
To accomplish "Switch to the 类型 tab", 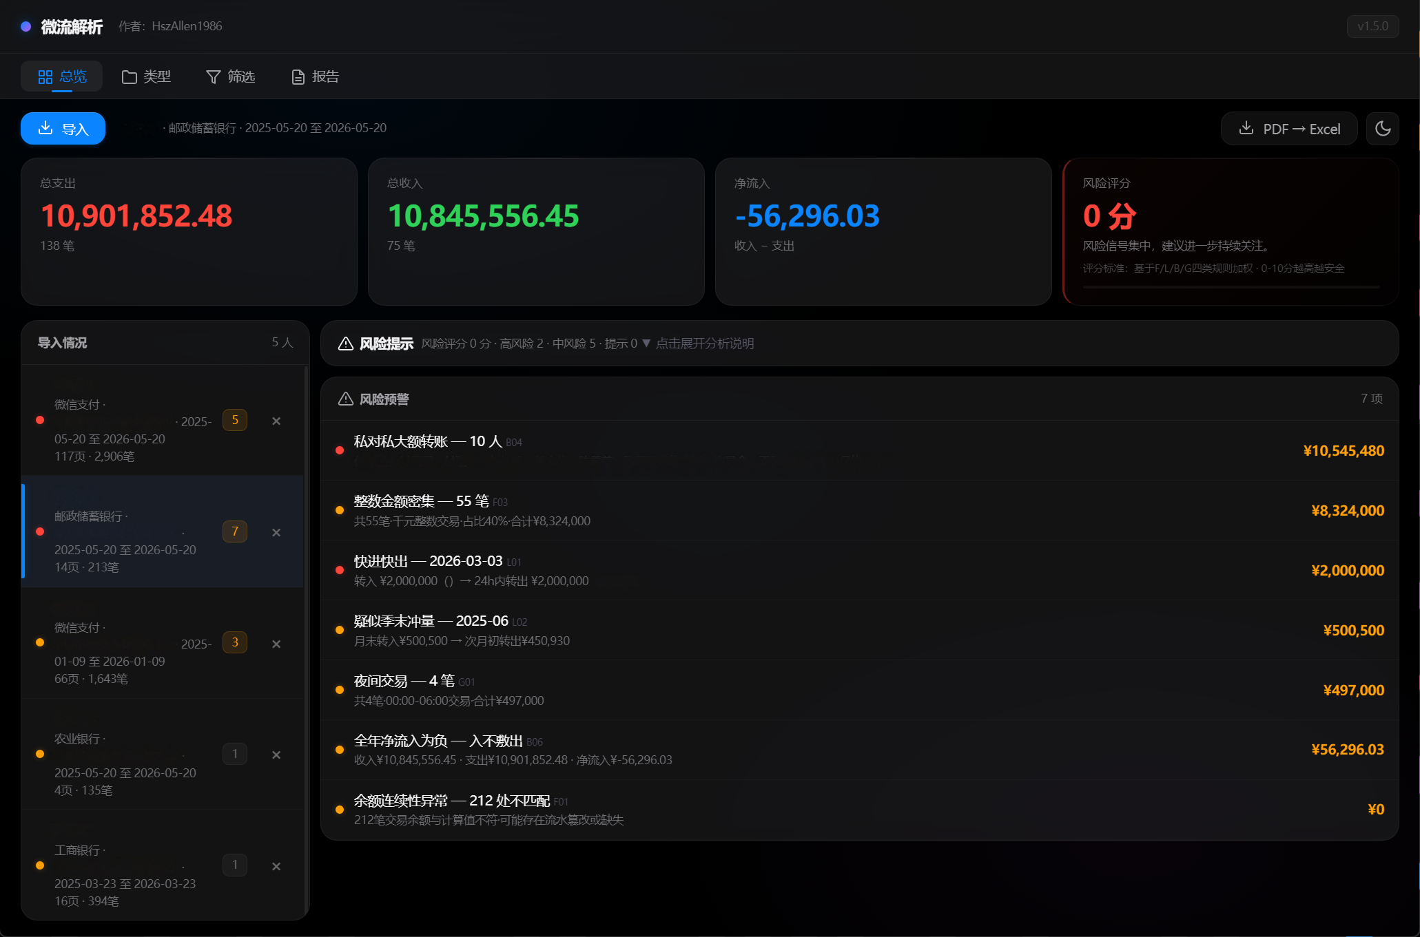I will (x=146, y=76).
